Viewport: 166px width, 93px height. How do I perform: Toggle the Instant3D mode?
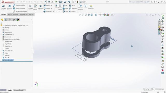coord(91,7)
